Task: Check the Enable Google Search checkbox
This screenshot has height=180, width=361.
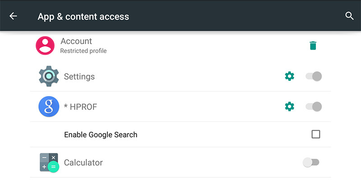Action: (x=315, y=134)
